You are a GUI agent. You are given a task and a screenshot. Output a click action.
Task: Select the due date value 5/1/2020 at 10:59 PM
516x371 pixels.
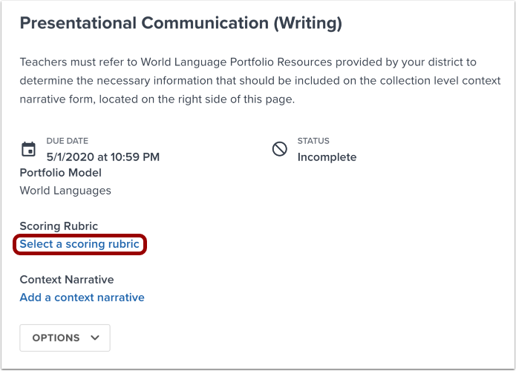[102, 157]
